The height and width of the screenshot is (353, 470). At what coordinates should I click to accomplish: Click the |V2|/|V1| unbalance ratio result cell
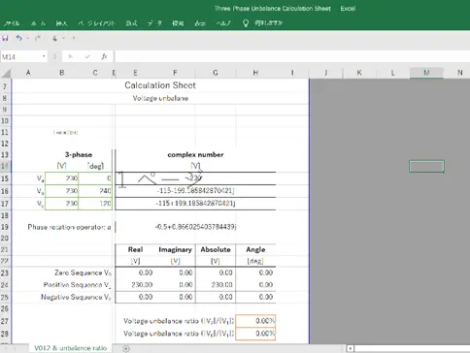(x=255, y=321)
